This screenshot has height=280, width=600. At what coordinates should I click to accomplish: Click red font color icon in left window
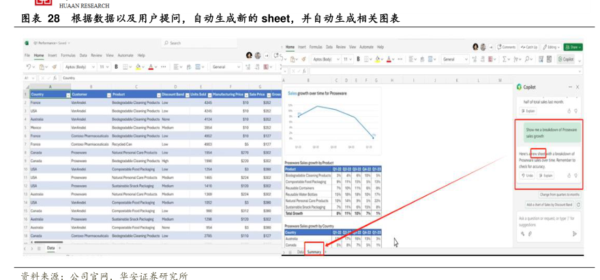[151, 67]
